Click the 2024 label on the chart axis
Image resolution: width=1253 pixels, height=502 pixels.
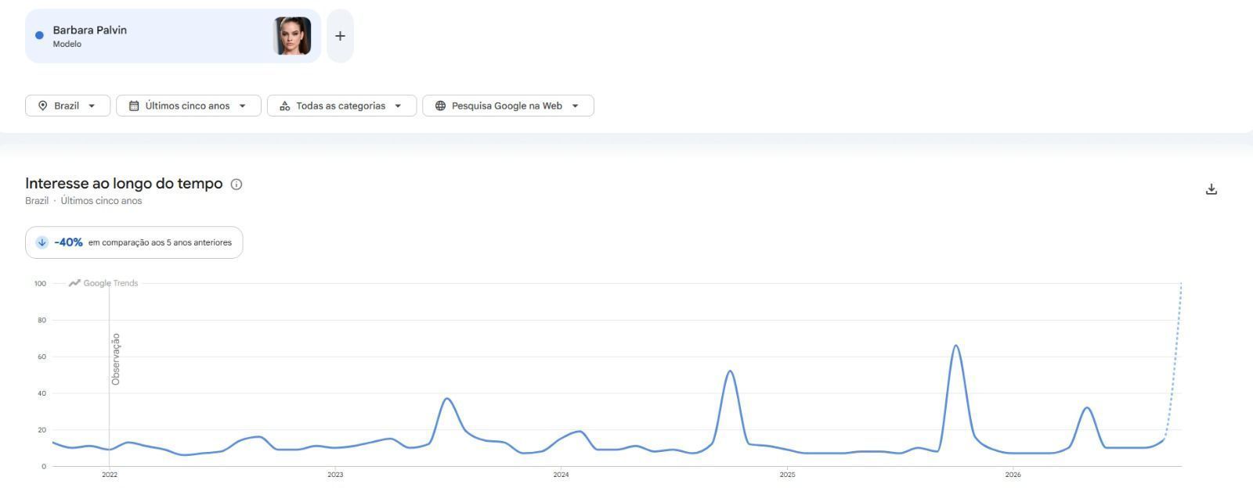point(562,475)
